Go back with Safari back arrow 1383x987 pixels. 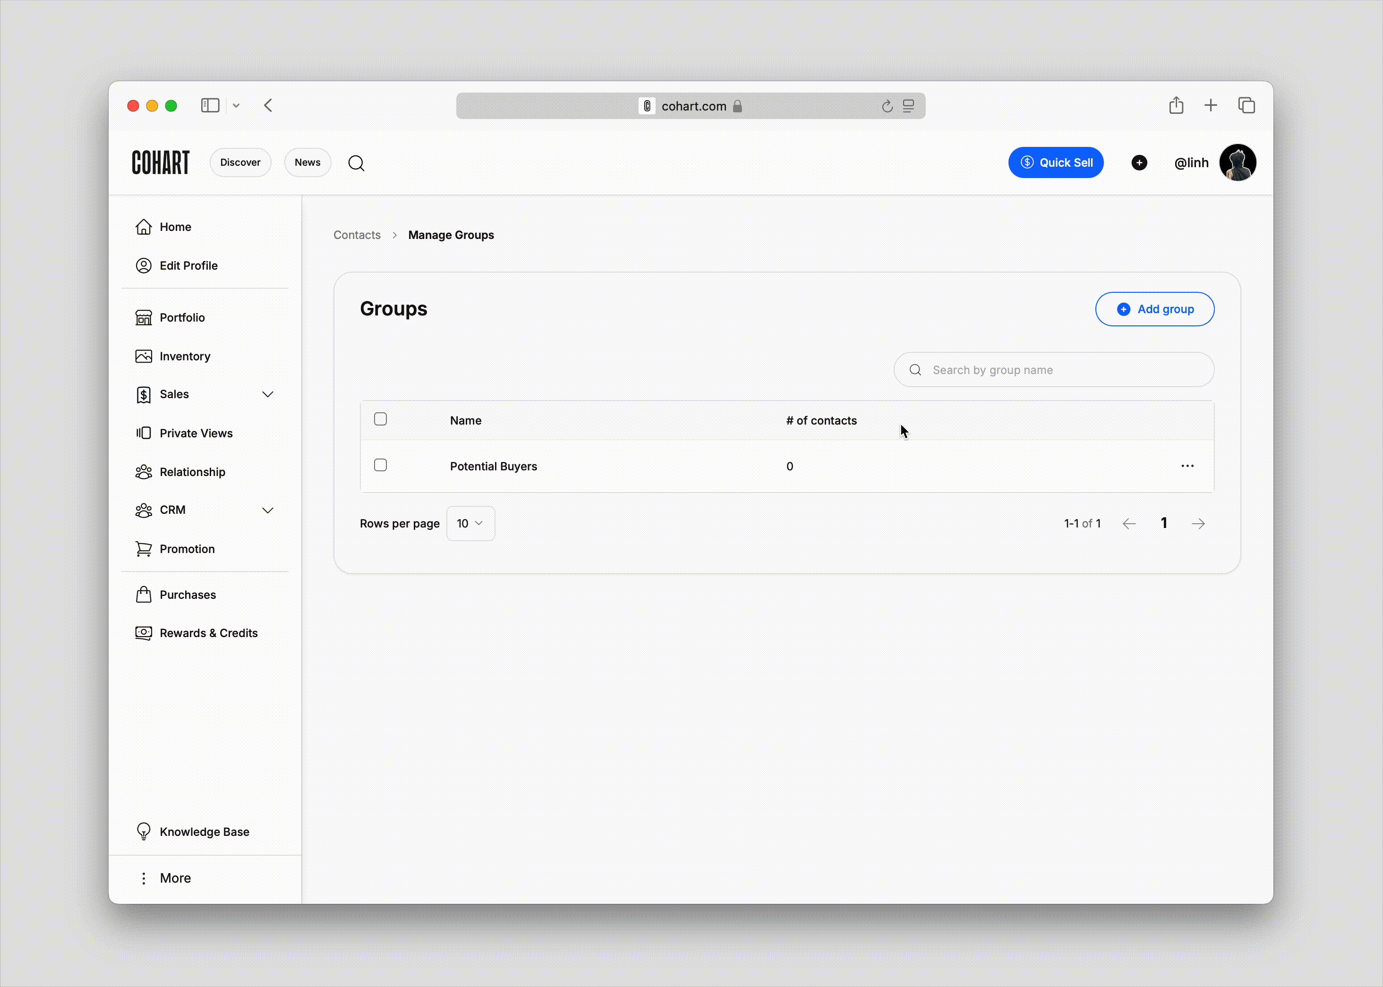coord(268,105)
